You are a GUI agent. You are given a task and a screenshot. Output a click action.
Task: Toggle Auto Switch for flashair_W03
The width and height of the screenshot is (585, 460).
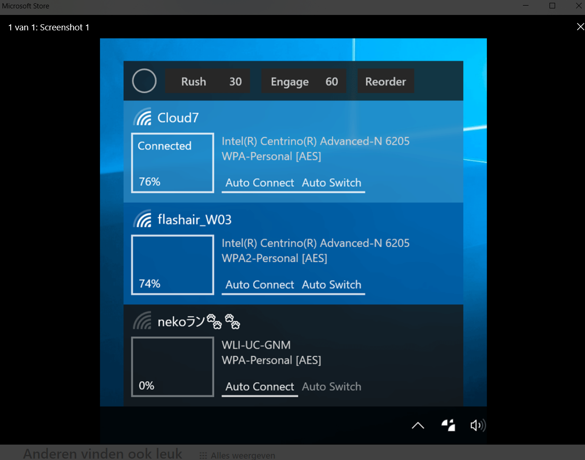coord(331,285)
